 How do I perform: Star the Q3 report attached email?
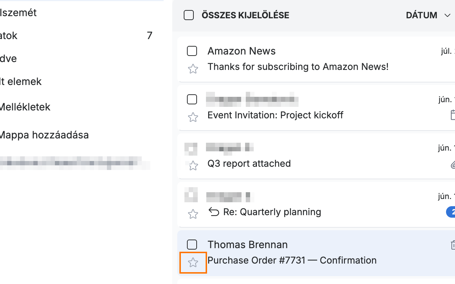(193, 166)
